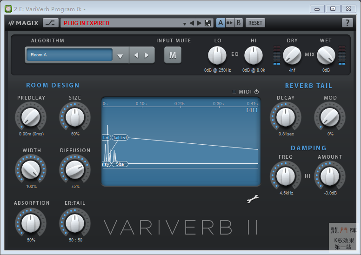The width and height of the screenshot is (361, 255).
Task: Click the PREDELAY knob
Action: [x=31, y=117]
